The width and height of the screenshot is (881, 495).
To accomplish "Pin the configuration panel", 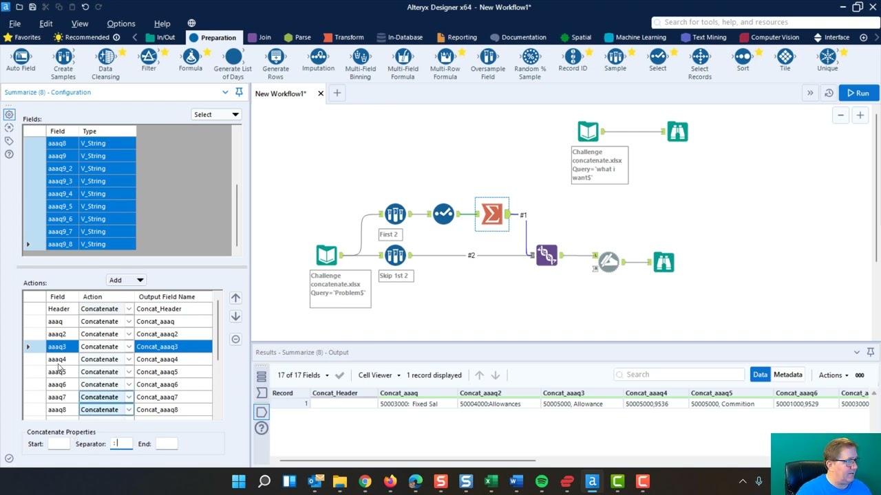I will [x=239, y=92].
